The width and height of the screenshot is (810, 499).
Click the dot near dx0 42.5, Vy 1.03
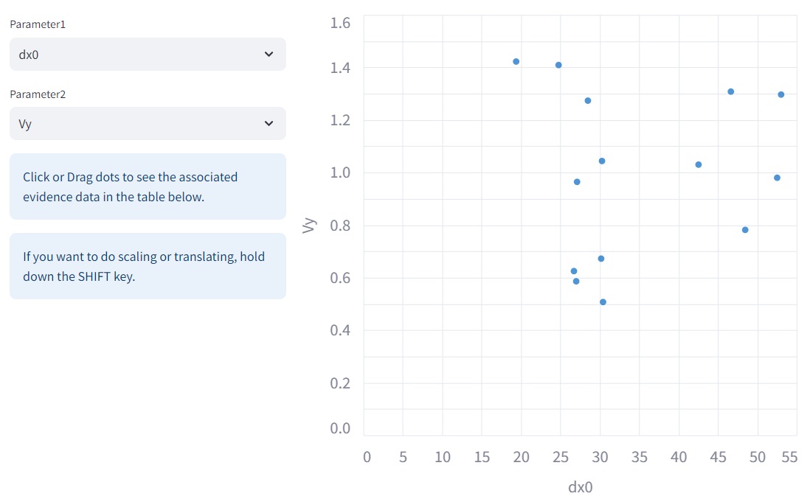click(x=699, y=164)
